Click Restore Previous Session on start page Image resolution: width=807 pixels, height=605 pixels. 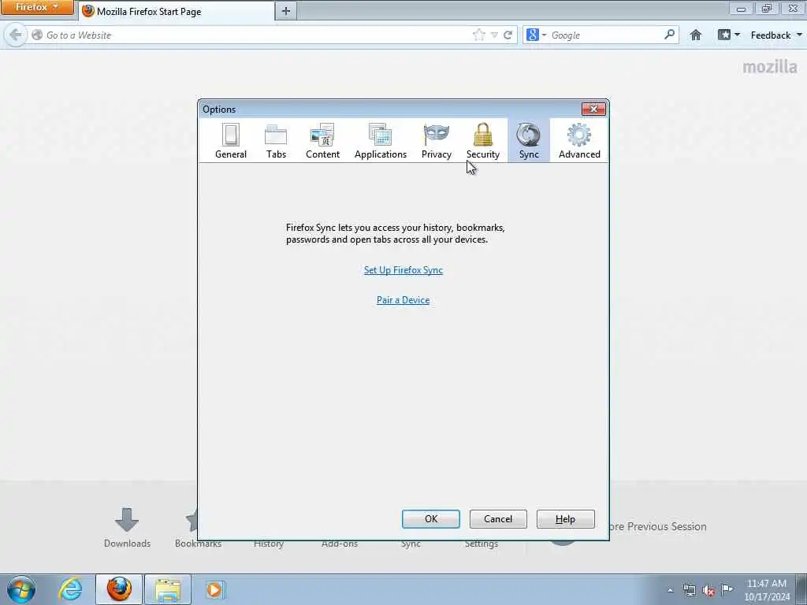(658, 526)
